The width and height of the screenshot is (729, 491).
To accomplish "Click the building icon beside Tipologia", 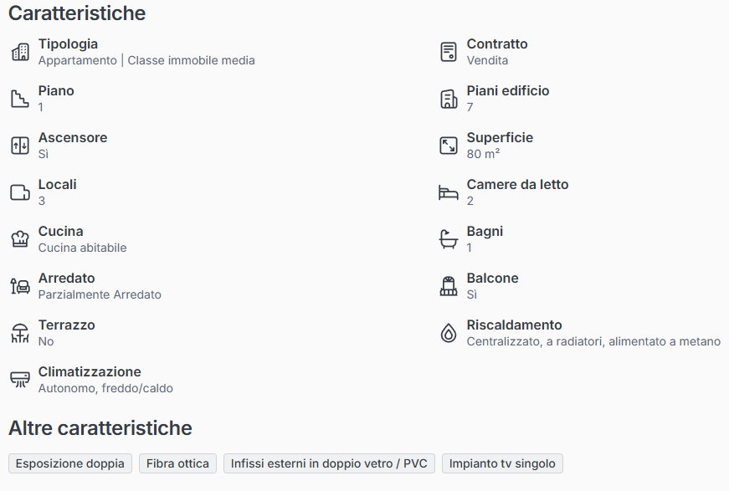I will tap(20, 52).
